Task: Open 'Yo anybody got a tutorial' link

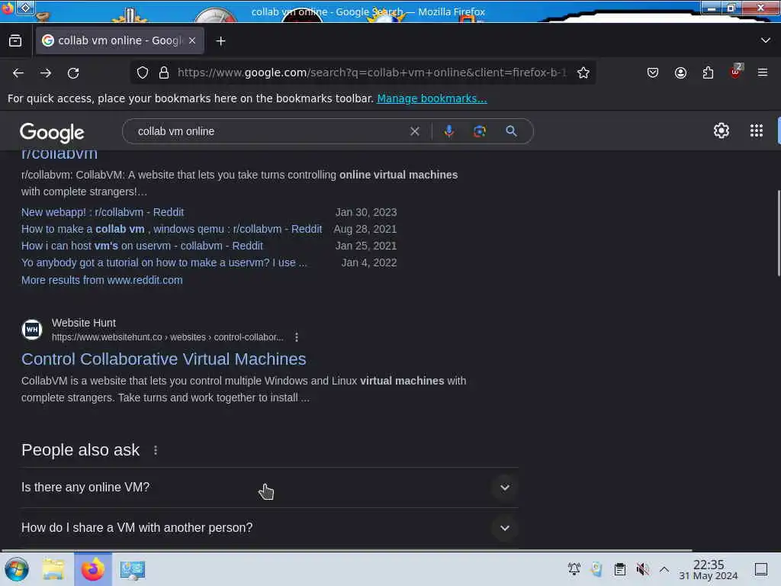Action: pos(164,263)
